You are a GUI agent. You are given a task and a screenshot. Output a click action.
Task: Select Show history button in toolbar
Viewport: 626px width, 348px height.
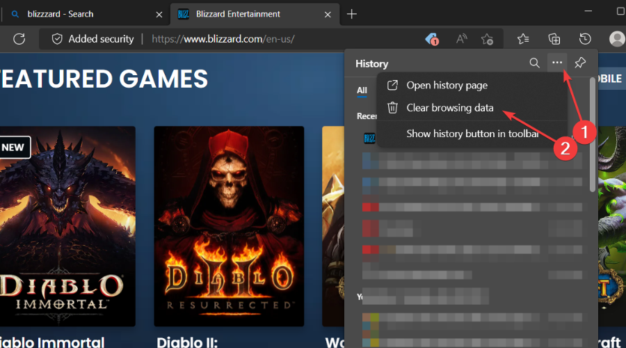tap(472, 134)
